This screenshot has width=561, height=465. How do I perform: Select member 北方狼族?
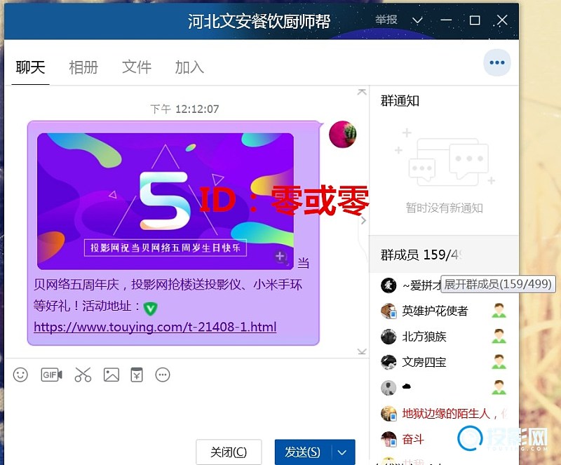[424, 337]
